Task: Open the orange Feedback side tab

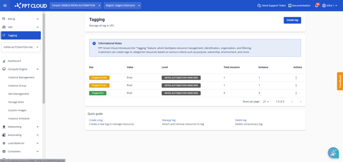Action: [x=340, y=81]
